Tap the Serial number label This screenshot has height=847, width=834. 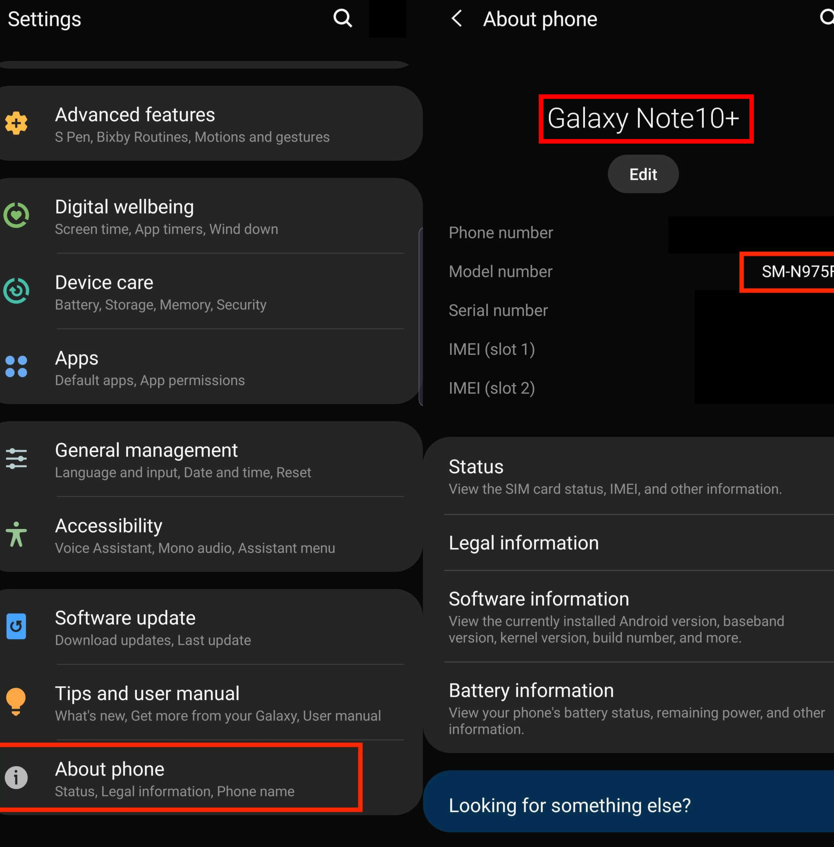pyautogui.click(x=498, y=310)
